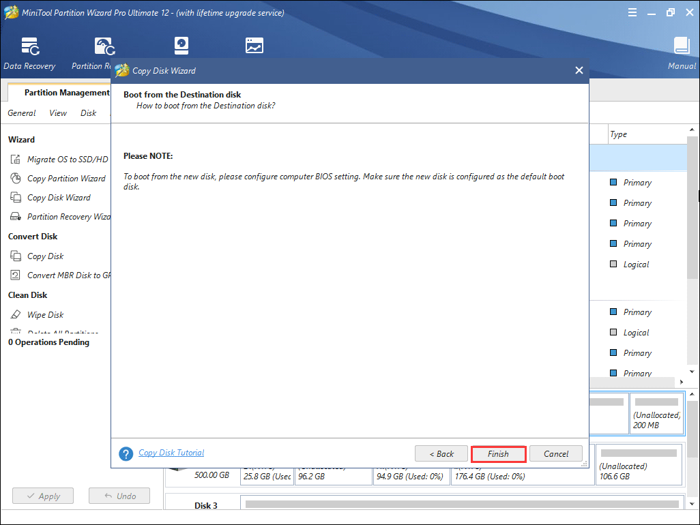Click the Wipe Disk eraser icon

16,314
